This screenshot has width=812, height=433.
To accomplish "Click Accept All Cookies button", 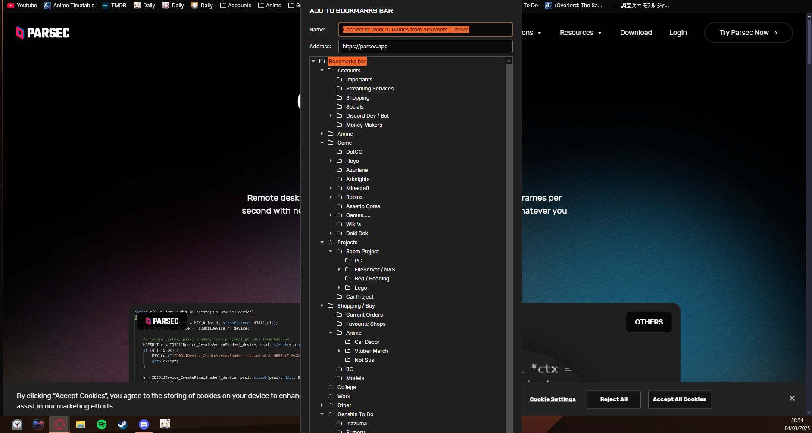I will (x=679, y=399).
